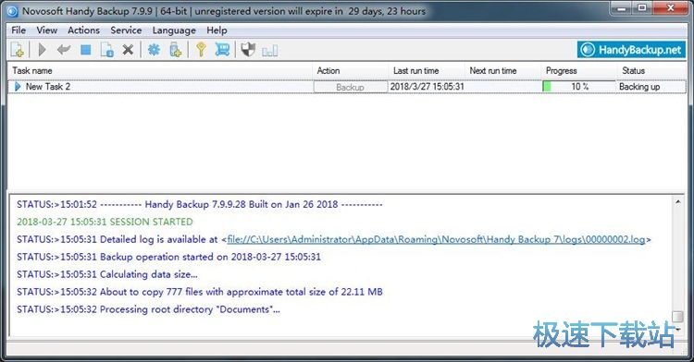Sort by the Next run time column header

(502, 70)
